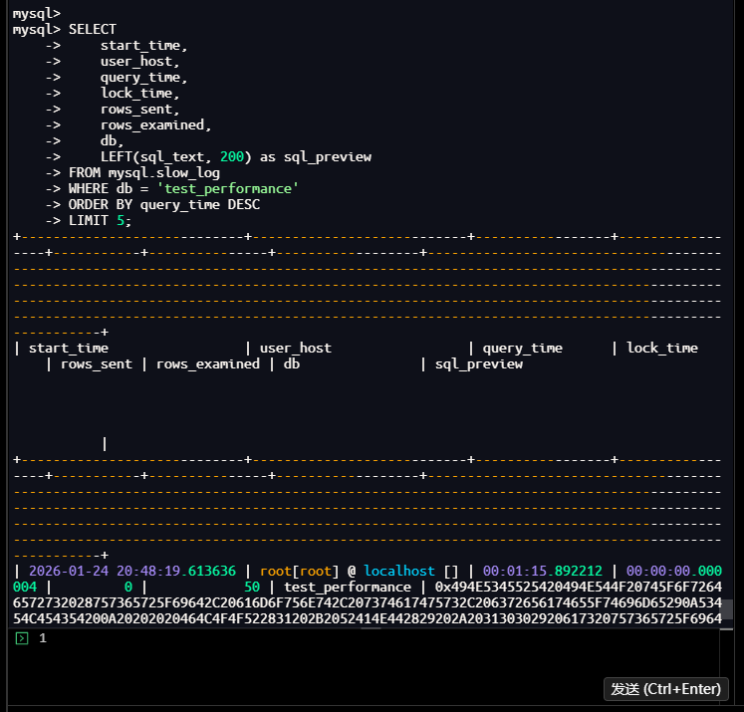
Task: Click the 'FROM mysql.slow_log' line
Action: tap(144, 173)
